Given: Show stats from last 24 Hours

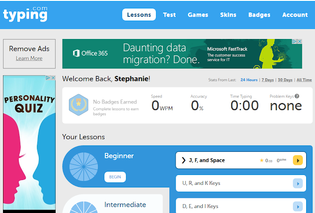Looking at the screenshot, I should pos(249,80).
